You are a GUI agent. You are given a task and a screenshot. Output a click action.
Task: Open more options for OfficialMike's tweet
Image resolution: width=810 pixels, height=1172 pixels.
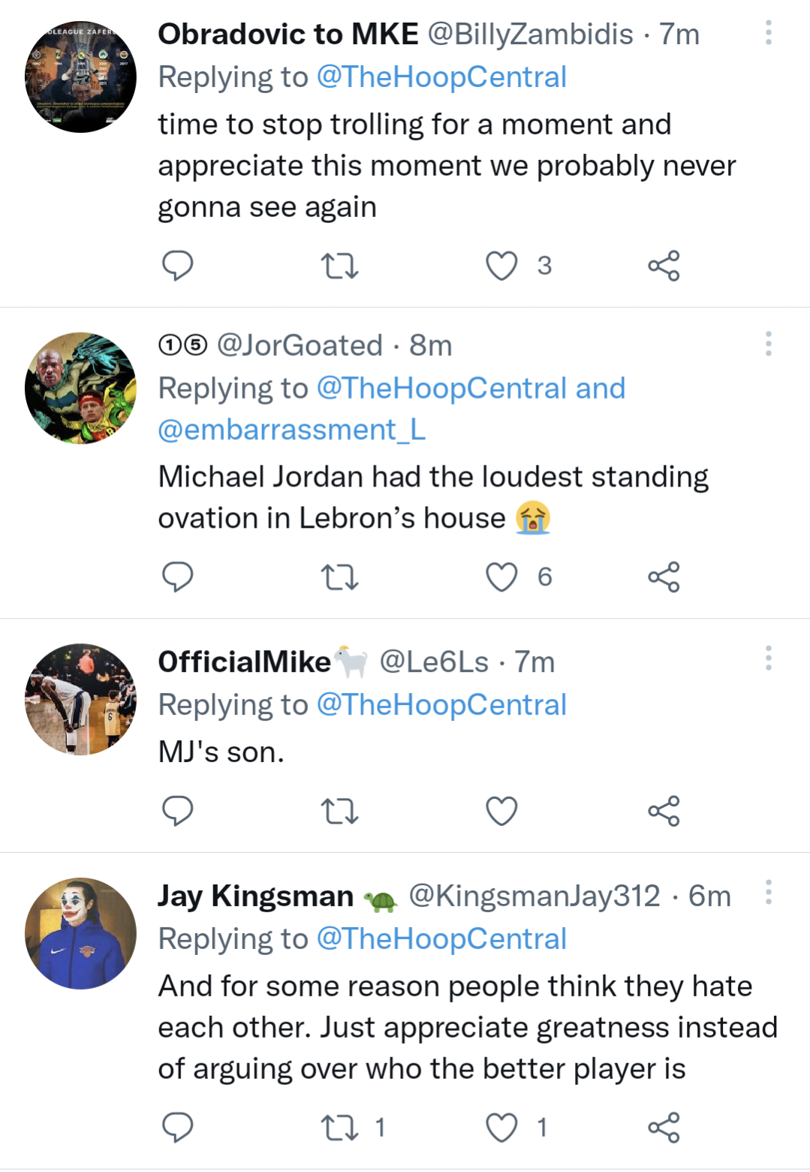tap(768, 658)
